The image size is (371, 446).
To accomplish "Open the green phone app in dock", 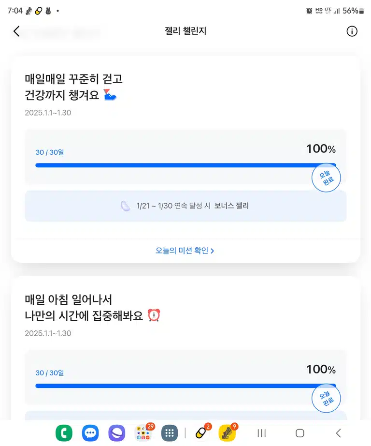I will (64, 433).
